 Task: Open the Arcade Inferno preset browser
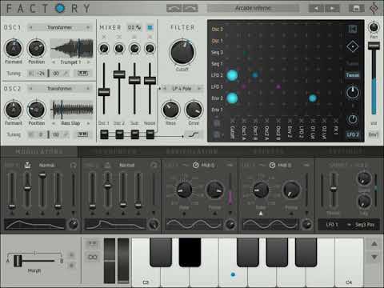tap(254, 8)
